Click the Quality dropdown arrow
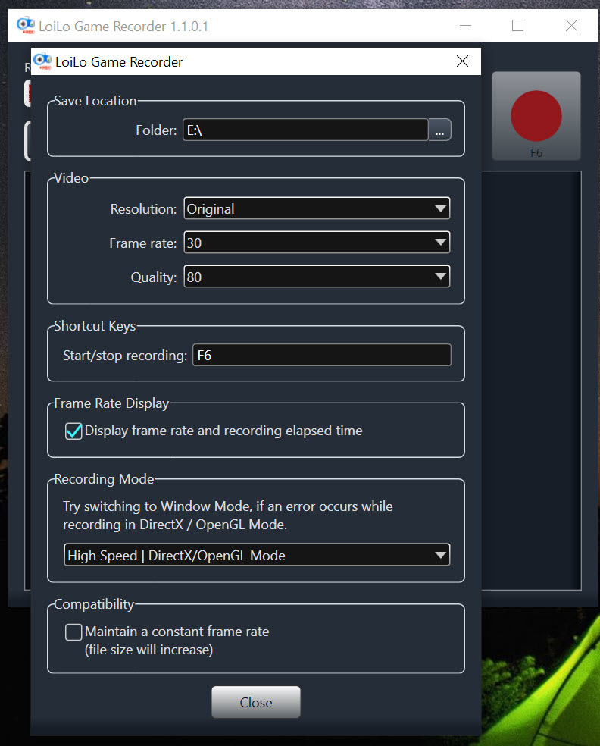Image resolution: width=600 pixels, height=746 pixels. point(440,277)
